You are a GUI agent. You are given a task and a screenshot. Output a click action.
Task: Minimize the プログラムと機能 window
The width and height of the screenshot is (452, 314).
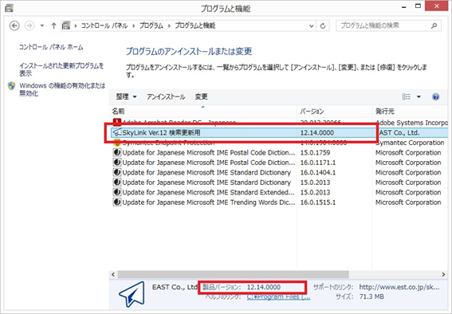pyautogui.click(x=403, y=7)
